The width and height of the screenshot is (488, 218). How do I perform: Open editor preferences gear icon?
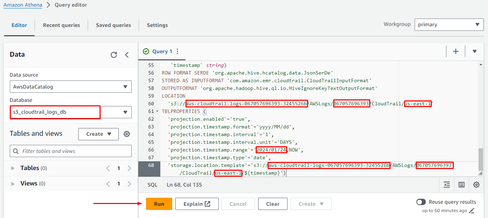476,185
